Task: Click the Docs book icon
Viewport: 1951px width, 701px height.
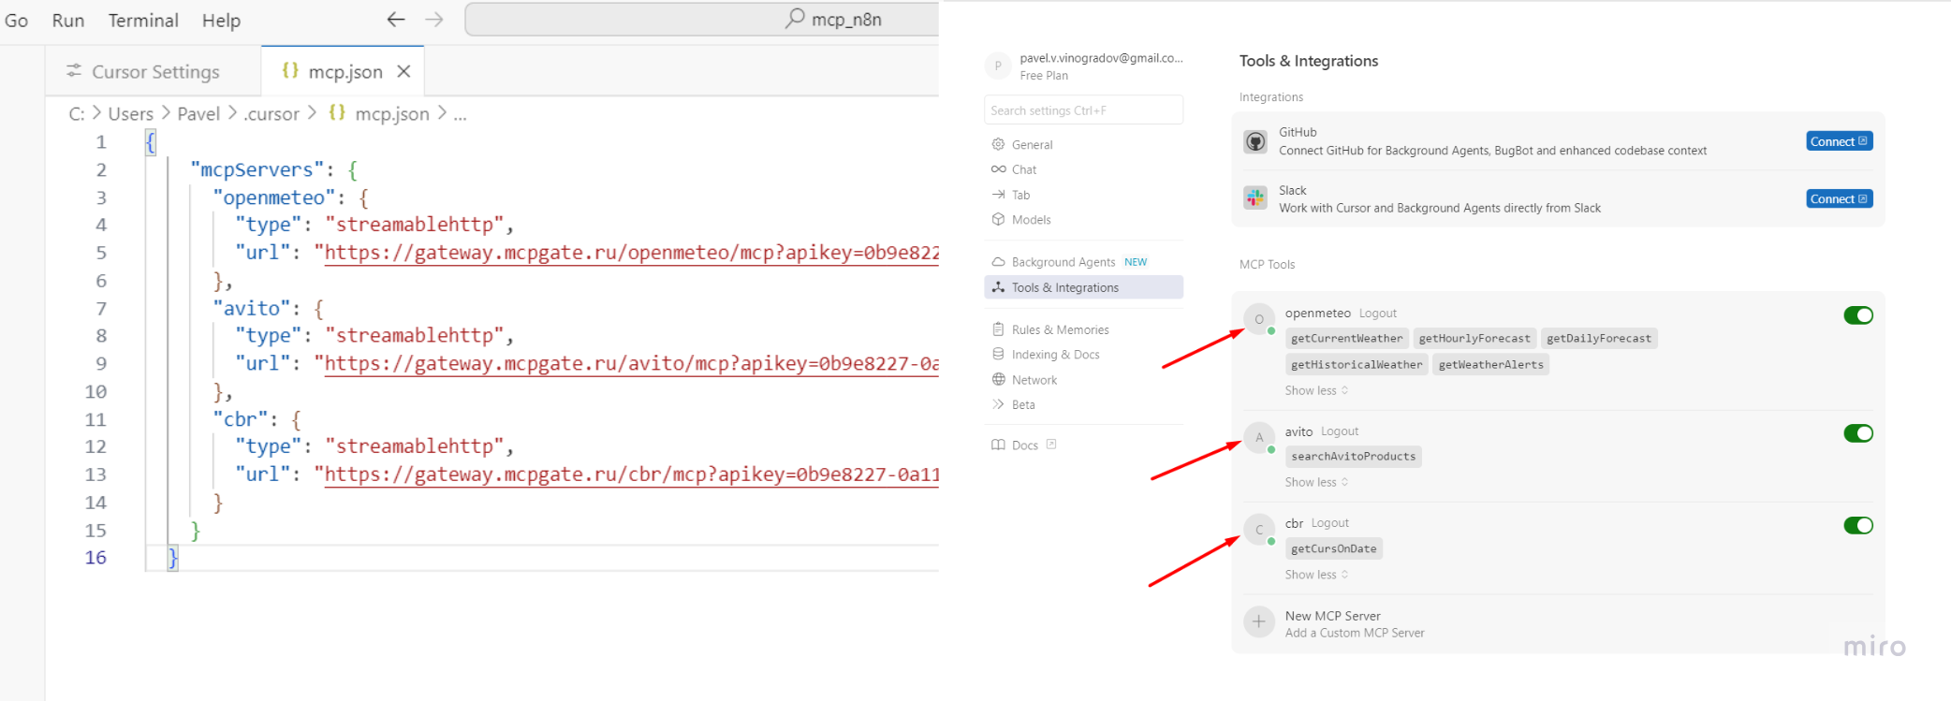Action: (x=998, y=445)
